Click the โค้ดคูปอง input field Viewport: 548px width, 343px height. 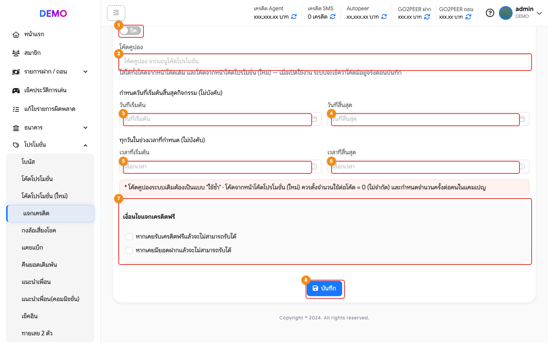coord(324,61)
